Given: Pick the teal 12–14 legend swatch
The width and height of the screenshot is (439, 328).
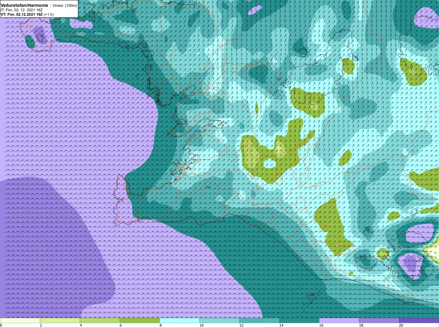Looking at the screenshot, I should [x=259, y=321].
